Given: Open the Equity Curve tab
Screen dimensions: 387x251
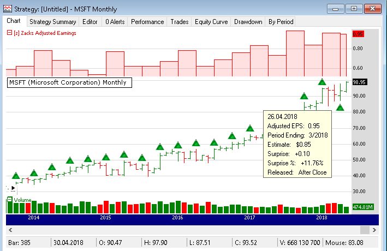Looking at the screenshot, I should pos(211,22).
